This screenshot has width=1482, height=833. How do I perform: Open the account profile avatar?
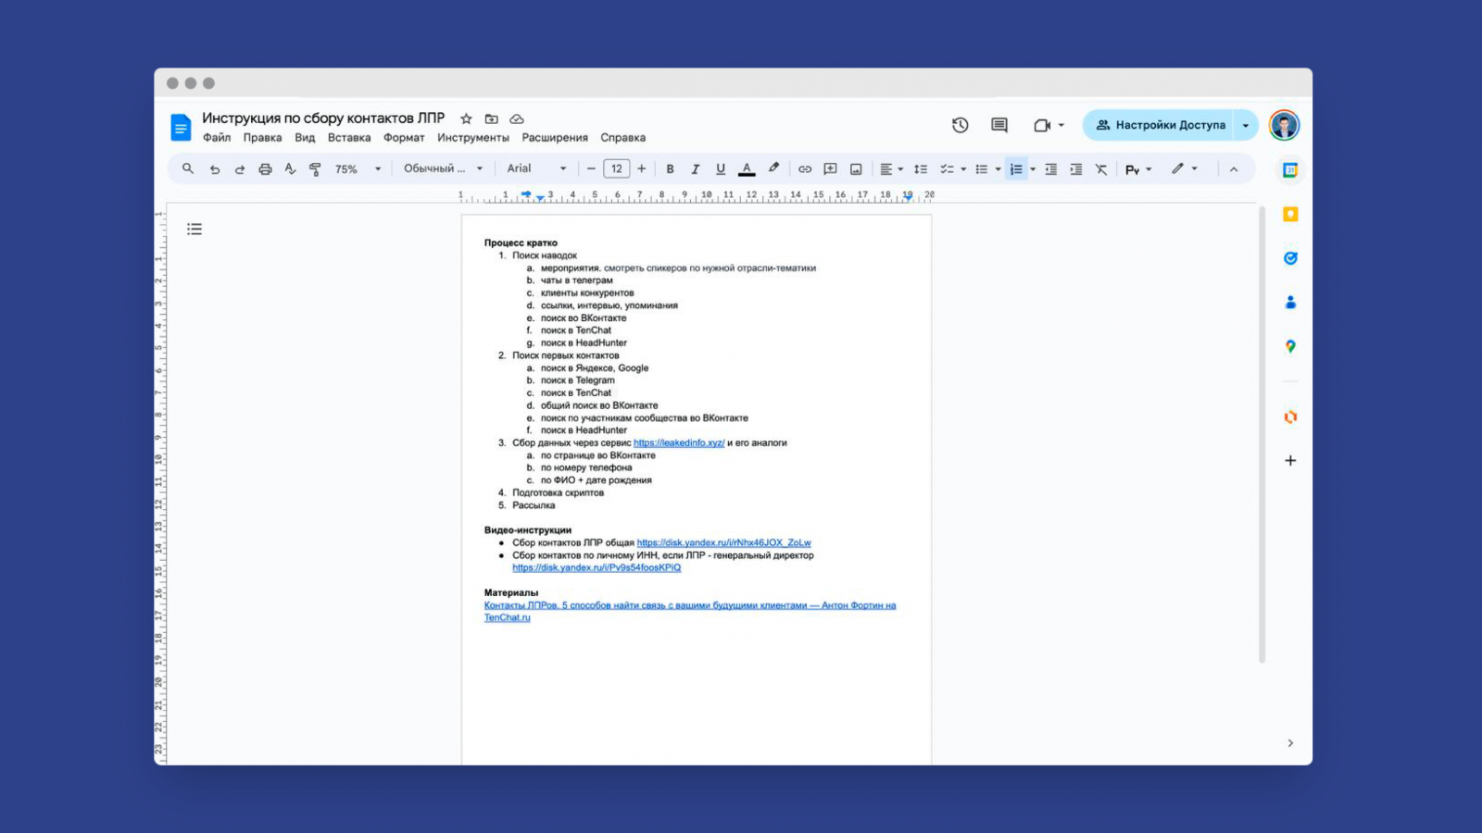(1284, 125)
